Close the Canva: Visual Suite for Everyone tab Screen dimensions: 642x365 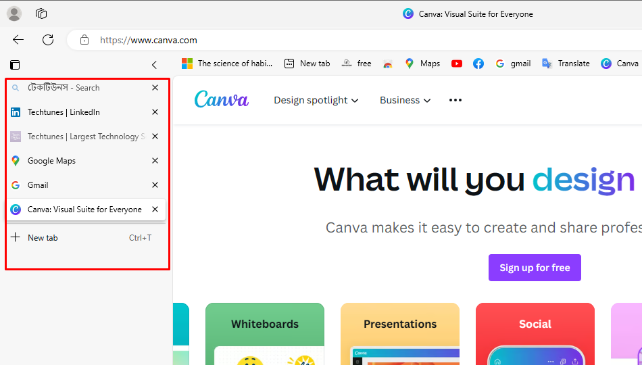pos(155,210)
